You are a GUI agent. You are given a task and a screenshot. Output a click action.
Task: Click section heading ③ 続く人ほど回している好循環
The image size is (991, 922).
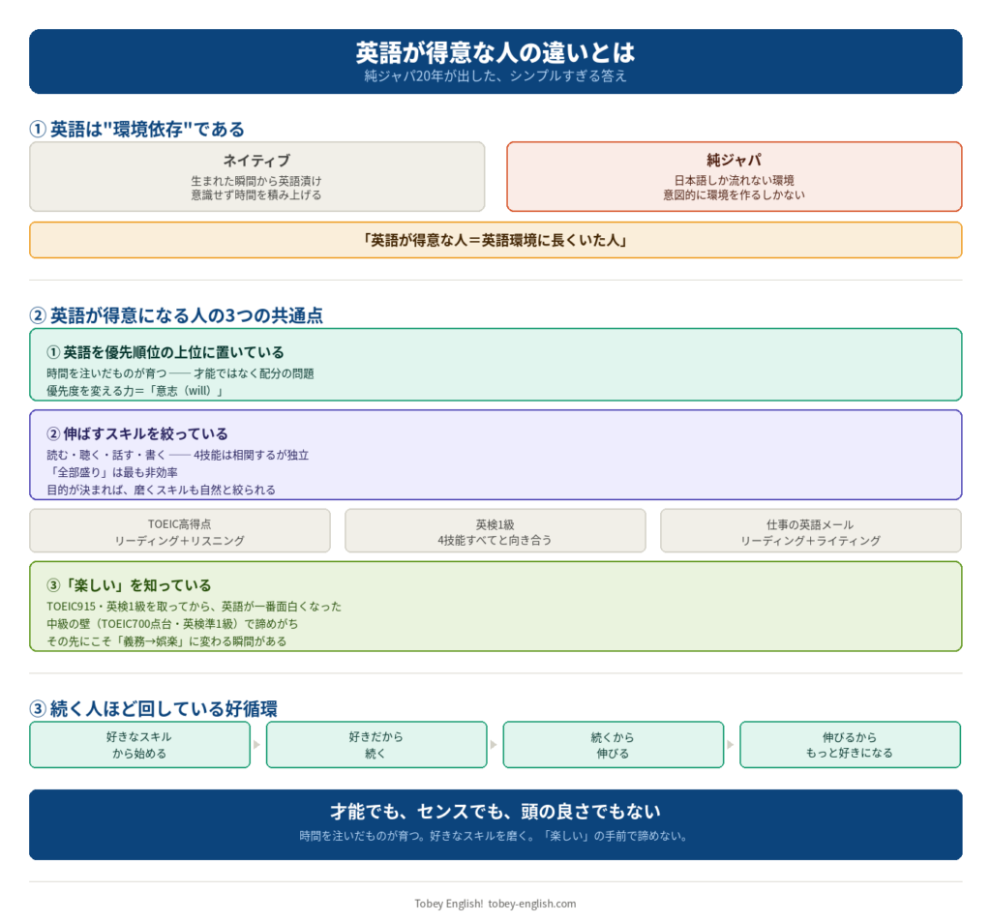point(154,708)
